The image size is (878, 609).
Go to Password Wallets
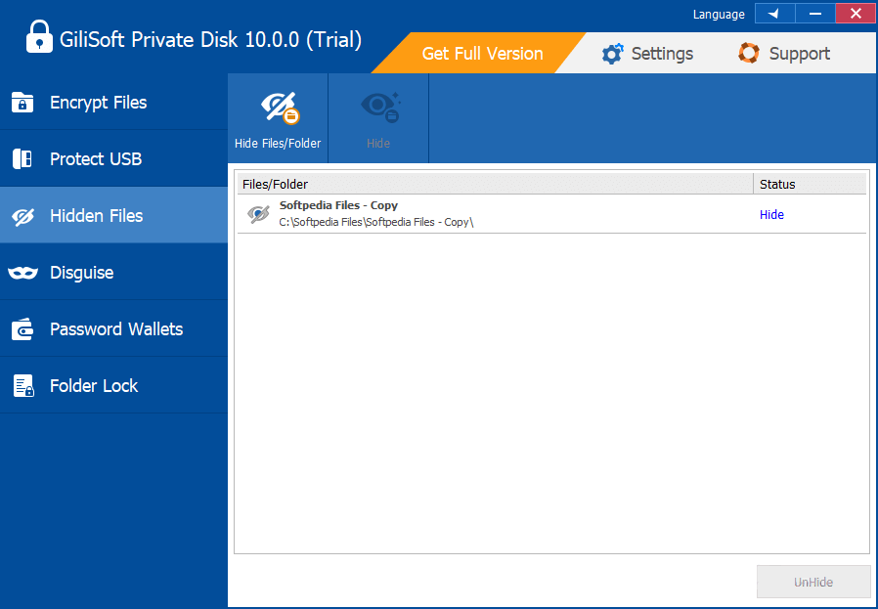(x=115, y=329)
